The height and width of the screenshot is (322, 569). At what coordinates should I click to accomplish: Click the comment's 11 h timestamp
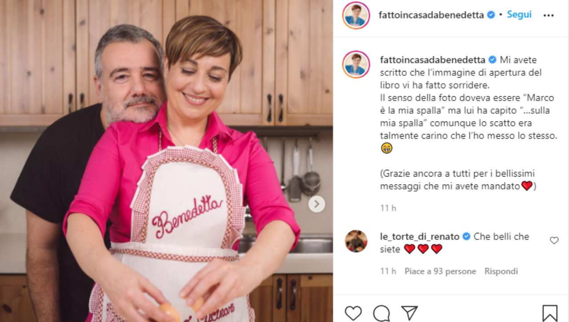[388, 271]
